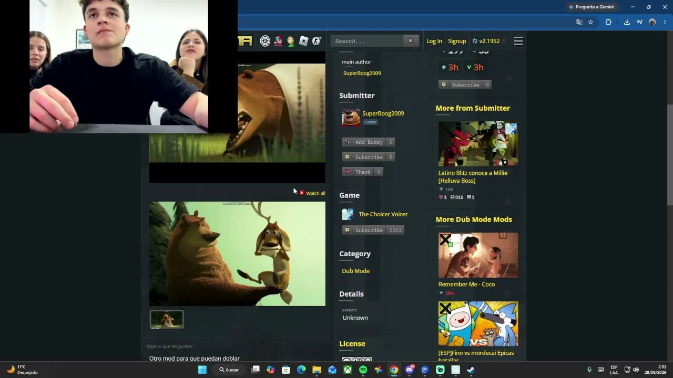Open Steam from the taskbar
The width and height of the screenshot is (673, 378).
point(471,370)
